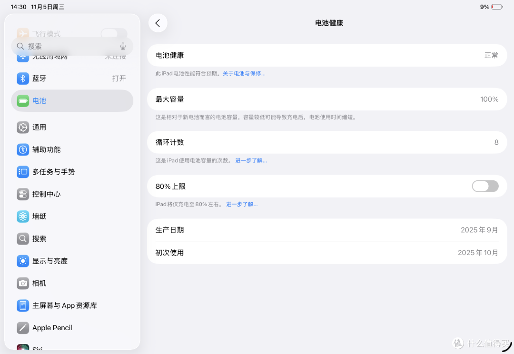514x354 pixels.
Task: Click the 2025年9月 production date value
Action: pyautogui.click(x=479, y=230)
